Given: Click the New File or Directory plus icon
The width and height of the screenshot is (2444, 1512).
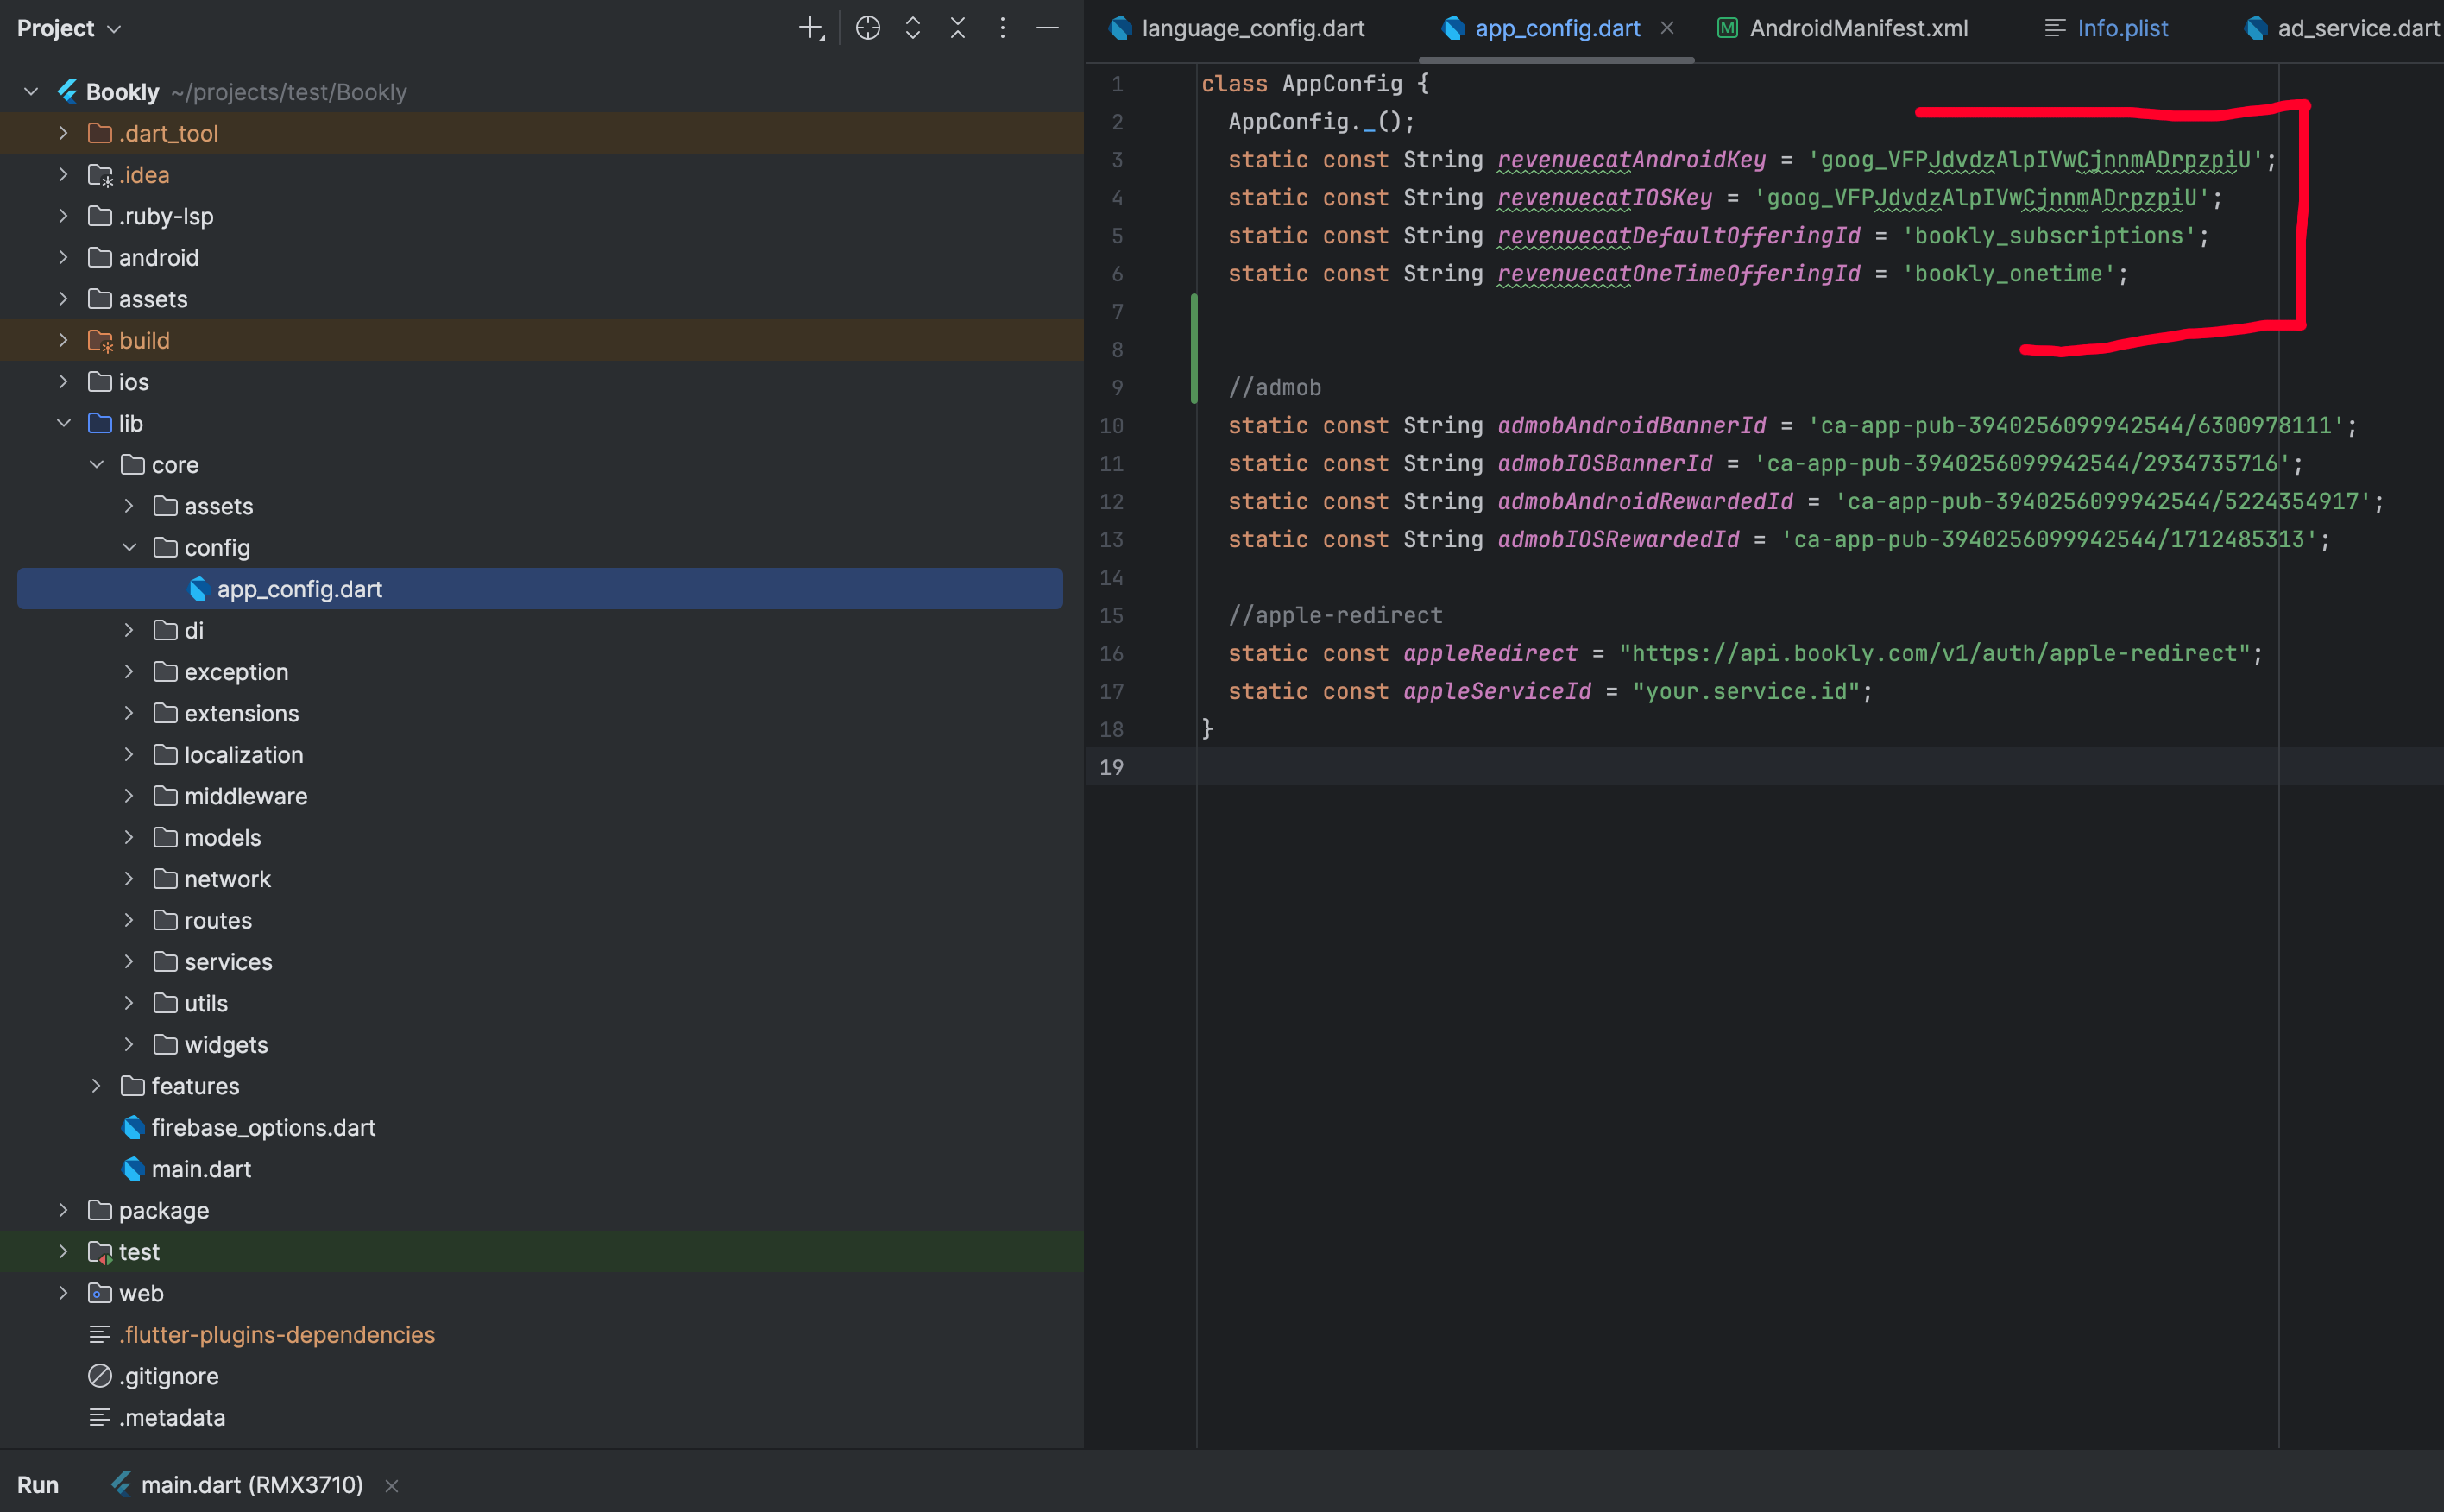Looking at the screenshot, I should click(812, 28).
